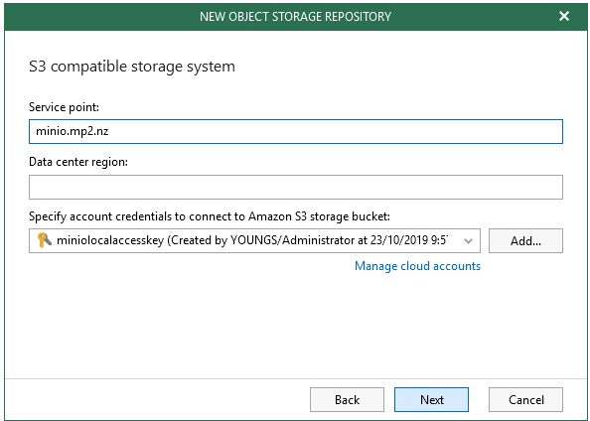The height and width of the screenshot is (421, 590).
Task: Open the Manage cloud accounts link
Action: tap(417, 266)
